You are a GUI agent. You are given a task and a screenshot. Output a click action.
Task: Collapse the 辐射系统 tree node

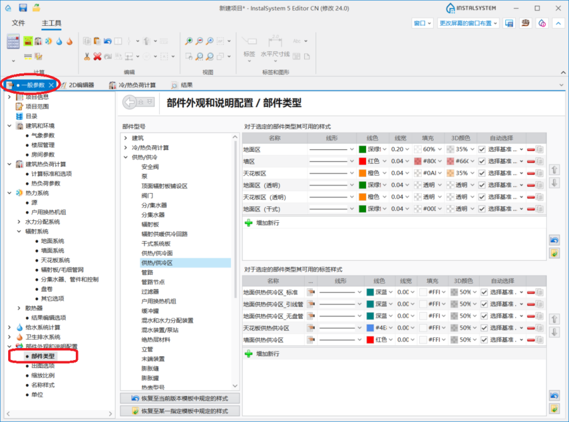click(x=19, y=232)
